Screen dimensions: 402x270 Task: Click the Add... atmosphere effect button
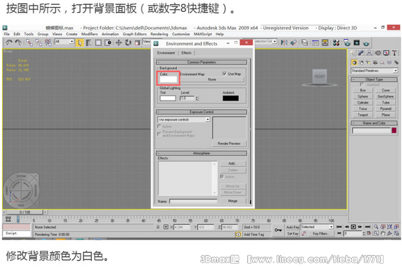point(233,163)
